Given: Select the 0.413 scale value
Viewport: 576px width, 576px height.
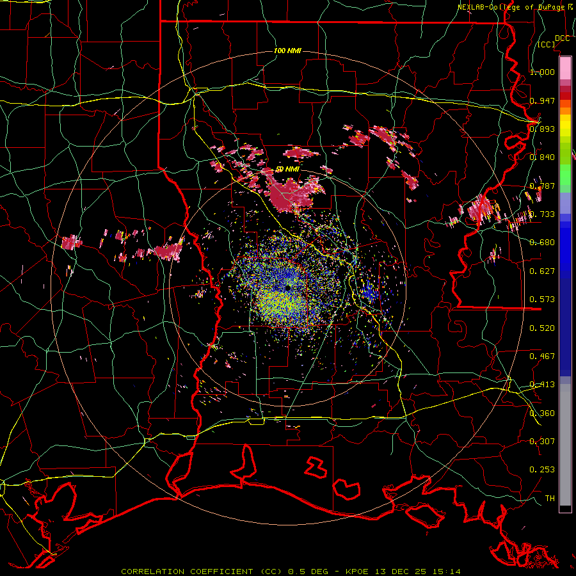Looking at the screenshot, I should click(542, 385).
